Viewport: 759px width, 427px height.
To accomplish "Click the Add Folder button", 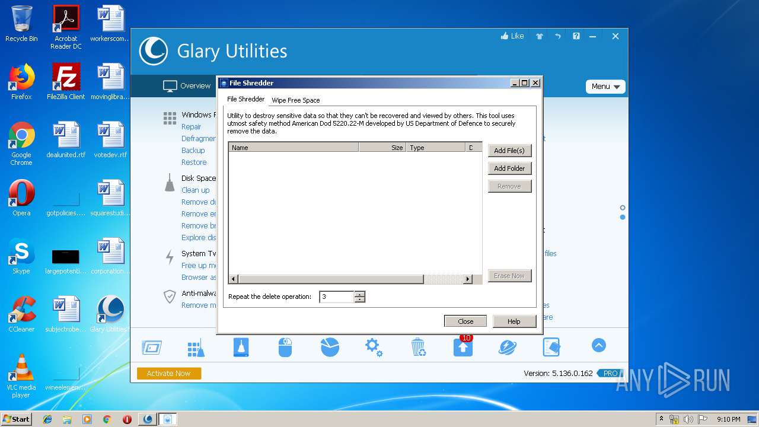I will point(509,168).
